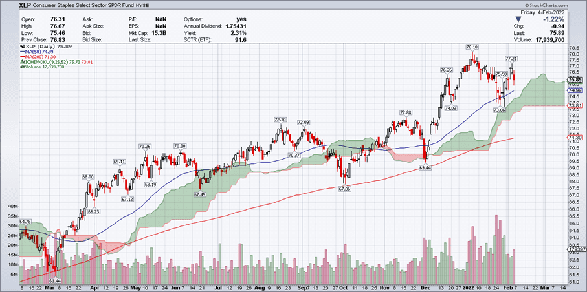Click the Yield value 2.31%
587x292 pixels.
coord(239,33)
